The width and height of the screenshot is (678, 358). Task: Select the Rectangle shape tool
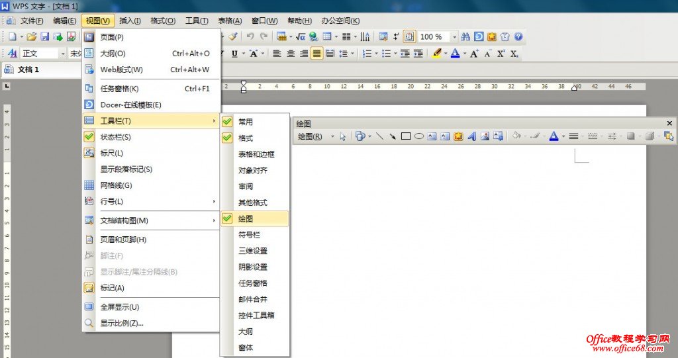[406, 136]
